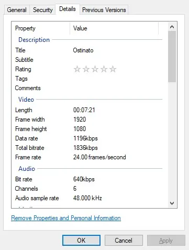Click the Audio section heading
189x250 pixels.
tap(27, 169)
